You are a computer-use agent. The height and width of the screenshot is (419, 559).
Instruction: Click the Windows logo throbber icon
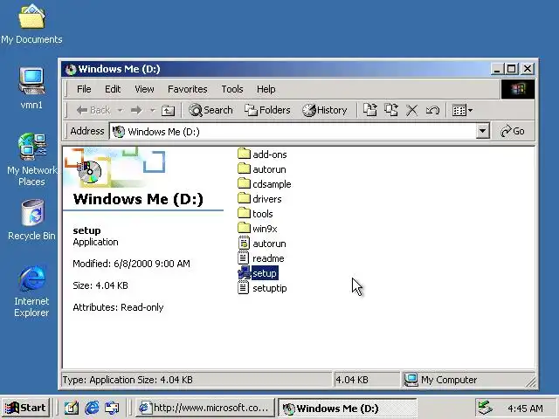click(518, 89)
